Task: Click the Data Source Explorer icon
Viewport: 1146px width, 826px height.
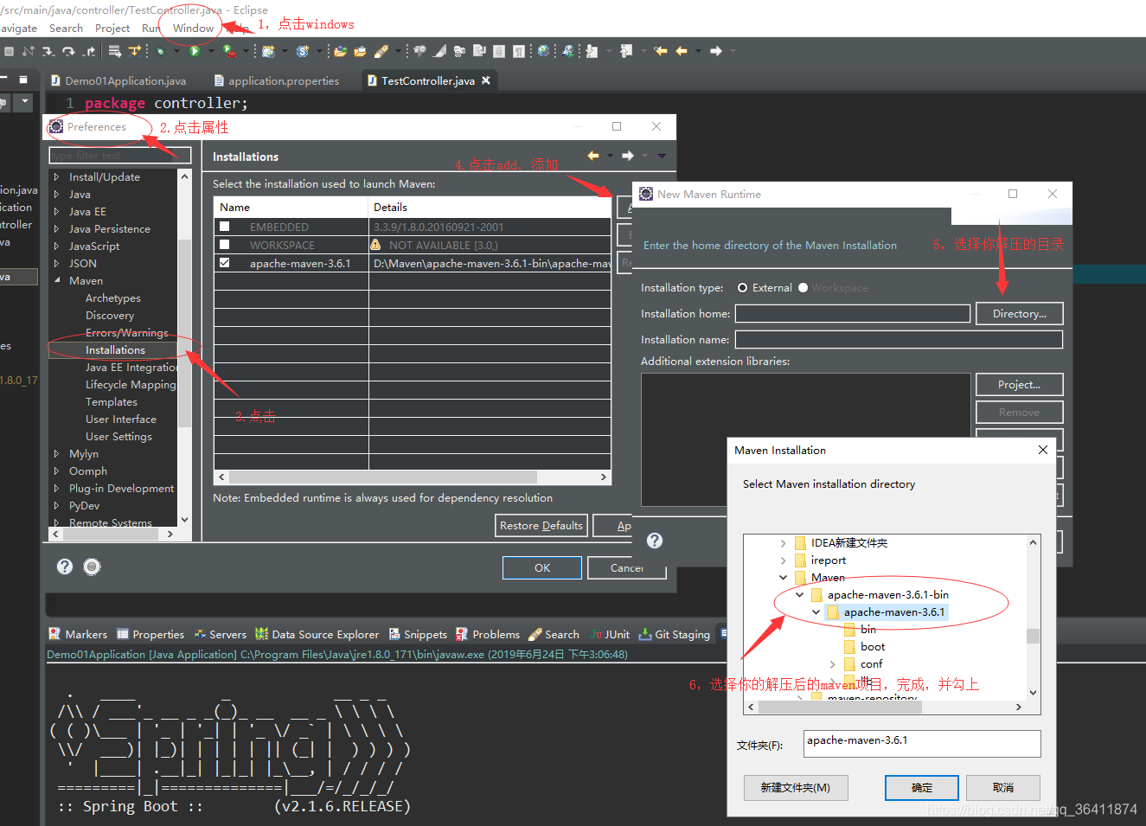Action: 262,634
